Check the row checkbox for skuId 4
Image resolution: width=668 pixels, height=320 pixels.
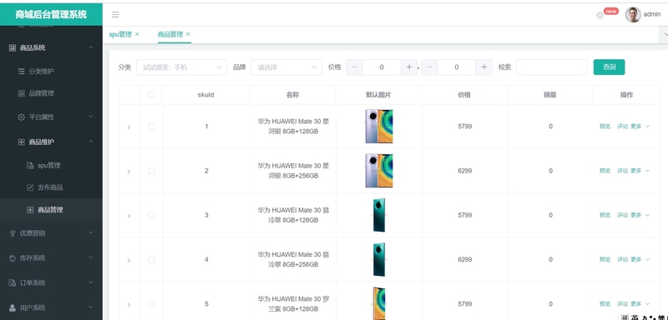point(151,260)
